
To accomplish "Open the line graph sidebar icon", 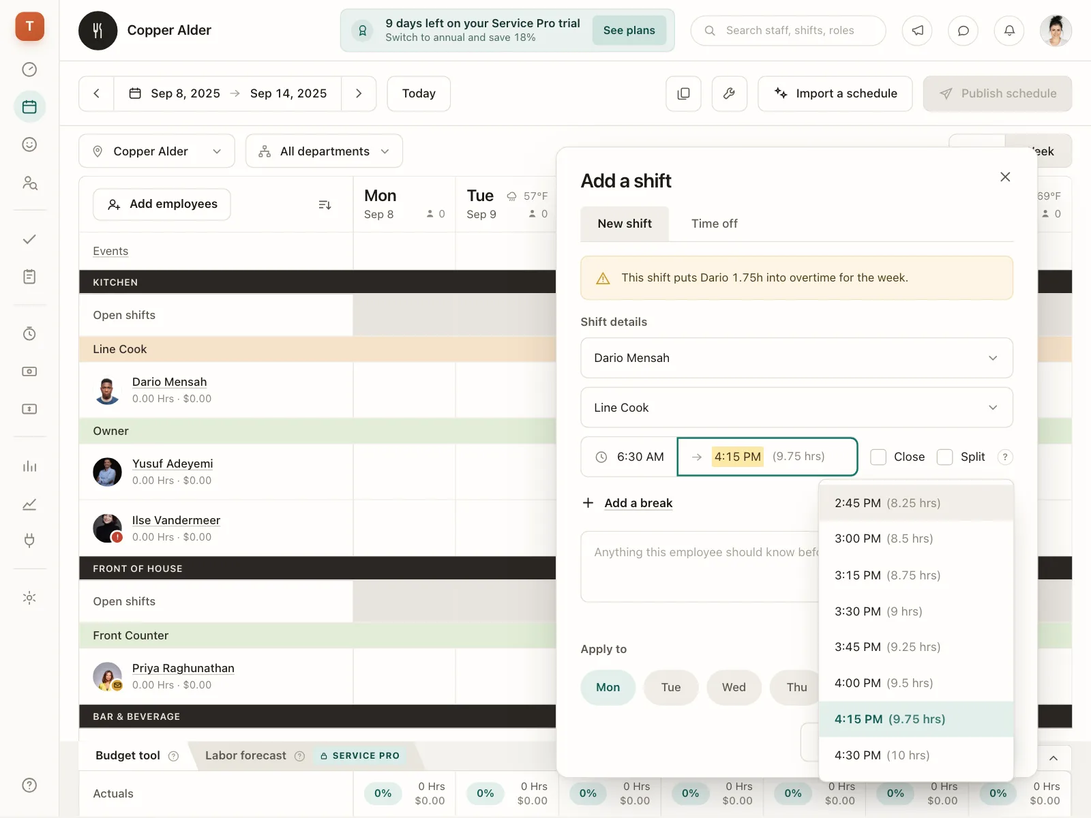I will pyautogui.click(x=29, y=504).
